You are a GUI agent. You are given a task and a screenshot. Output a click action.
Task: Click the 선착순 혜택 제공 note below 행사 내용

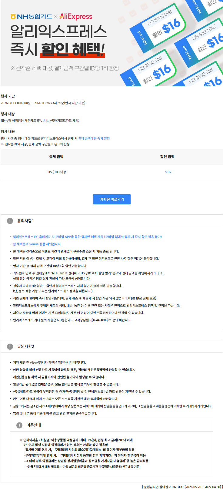(35, 144)
